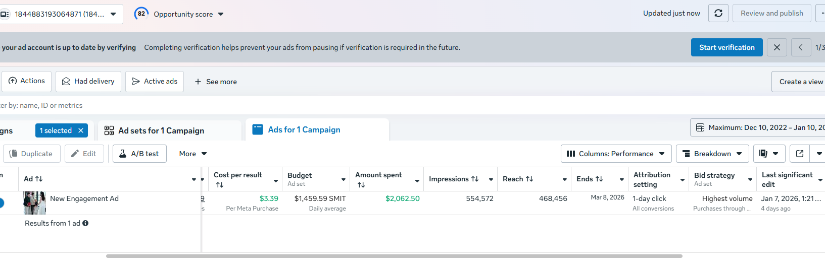Viewport: 825px width, 275px height.
Task: Click the A/B test button
Action: (x=139, y=154)
